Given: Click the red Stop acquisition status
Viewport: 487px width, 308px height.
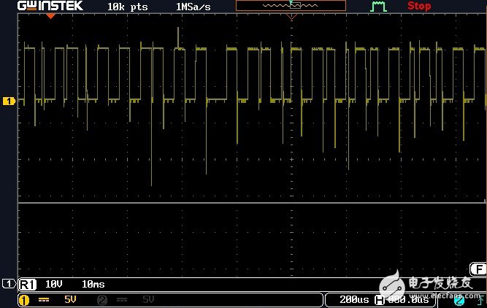Looking at the screenshot, I should click(x=419, y=6).
